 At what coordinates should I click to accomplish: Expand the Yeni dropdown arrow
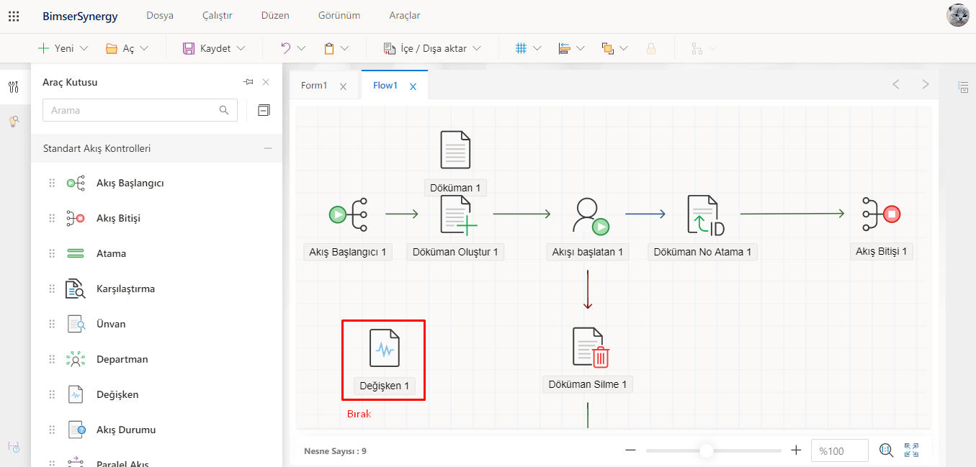(x=84, y=49)
